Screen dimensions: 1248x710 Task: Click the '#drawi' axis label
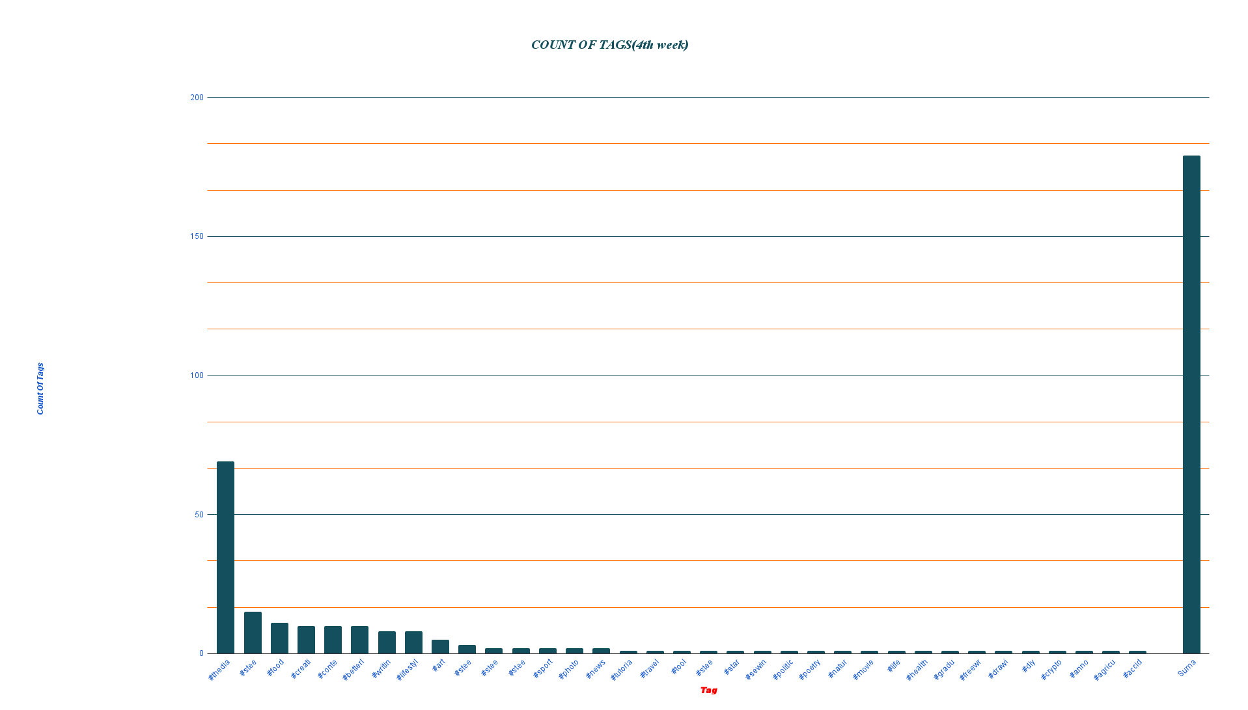[998, 669]
